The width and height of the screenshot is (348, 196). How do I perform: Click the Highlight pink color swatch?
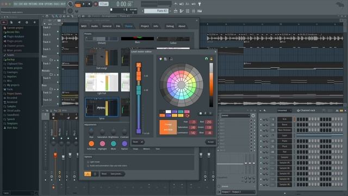102,144
